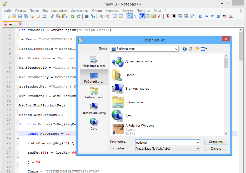
Task: Open the Тип файла dropdown
Action: 168,149
